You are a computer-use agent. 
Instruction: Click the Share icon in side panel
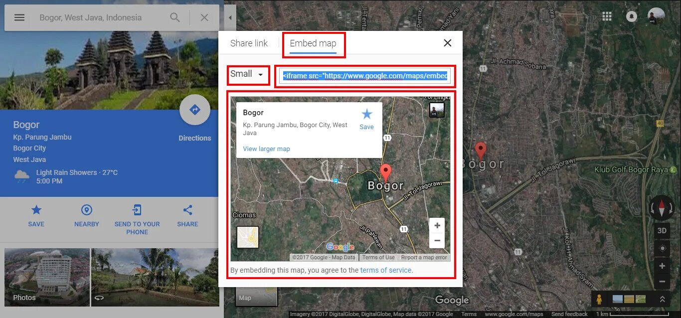(x=187, y=210)
